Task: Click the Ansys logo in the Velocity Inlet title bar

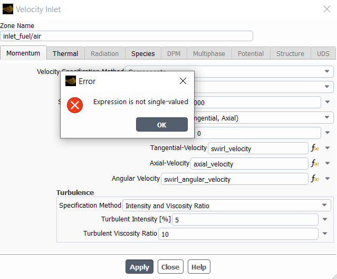Action: pyautogui.click(x=8, y=9)
